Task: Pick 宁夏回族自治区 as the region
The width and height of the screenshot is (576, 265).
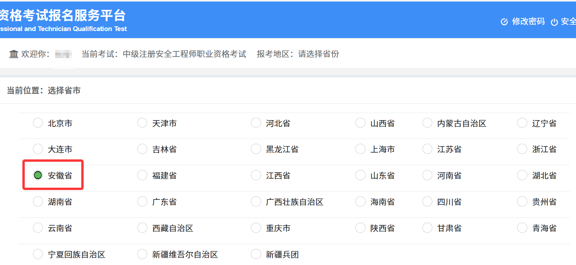Action: (x=38, y=254)
